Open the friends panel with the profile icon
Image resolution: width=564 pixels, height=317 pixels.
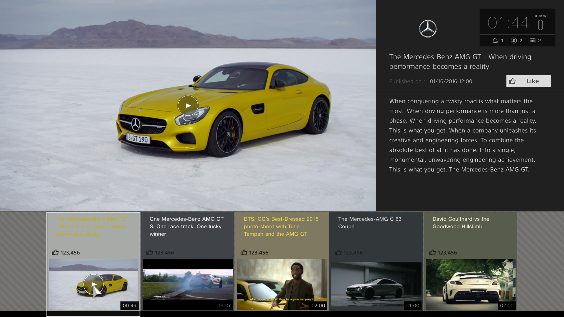tap(514, 41)
